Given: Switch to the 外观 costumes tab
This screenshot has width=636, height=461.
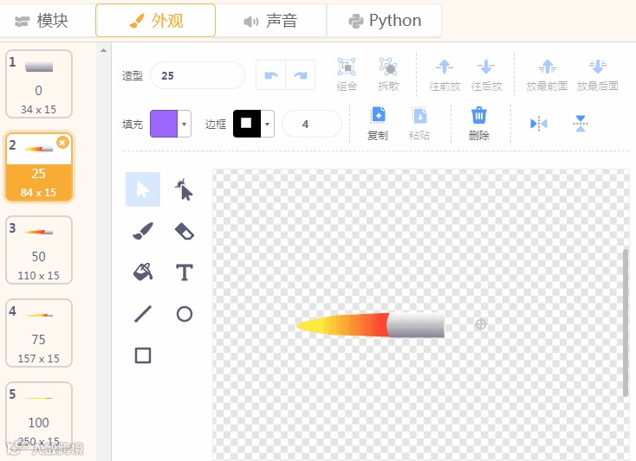Looking at the screenshot, I should [155, 21].
